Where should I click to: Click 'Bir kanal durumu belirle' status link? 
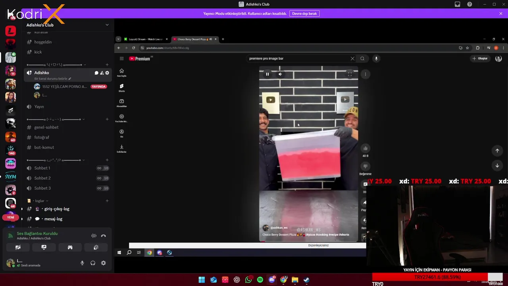tap(53, 79)
